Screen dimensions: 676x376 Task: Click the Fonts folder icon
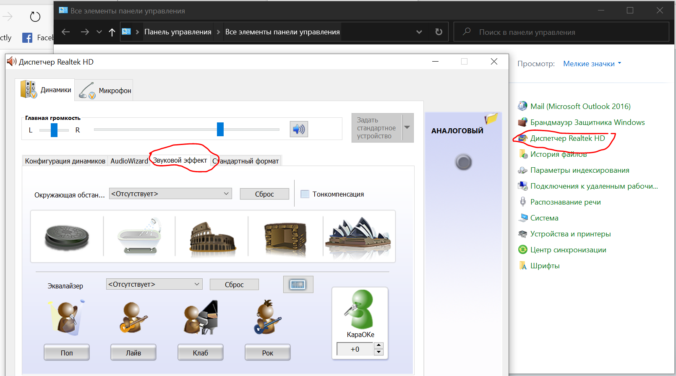tap(522, 265)
